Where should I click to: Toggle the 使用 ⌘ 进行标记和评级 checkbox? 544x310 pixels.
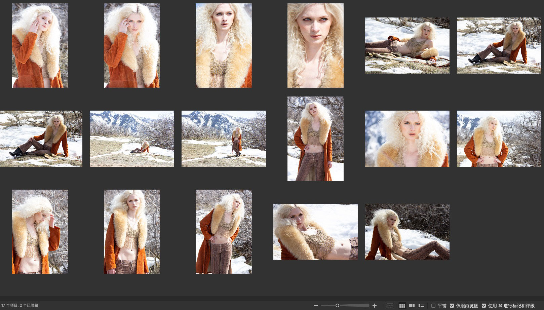pos(484,306)
